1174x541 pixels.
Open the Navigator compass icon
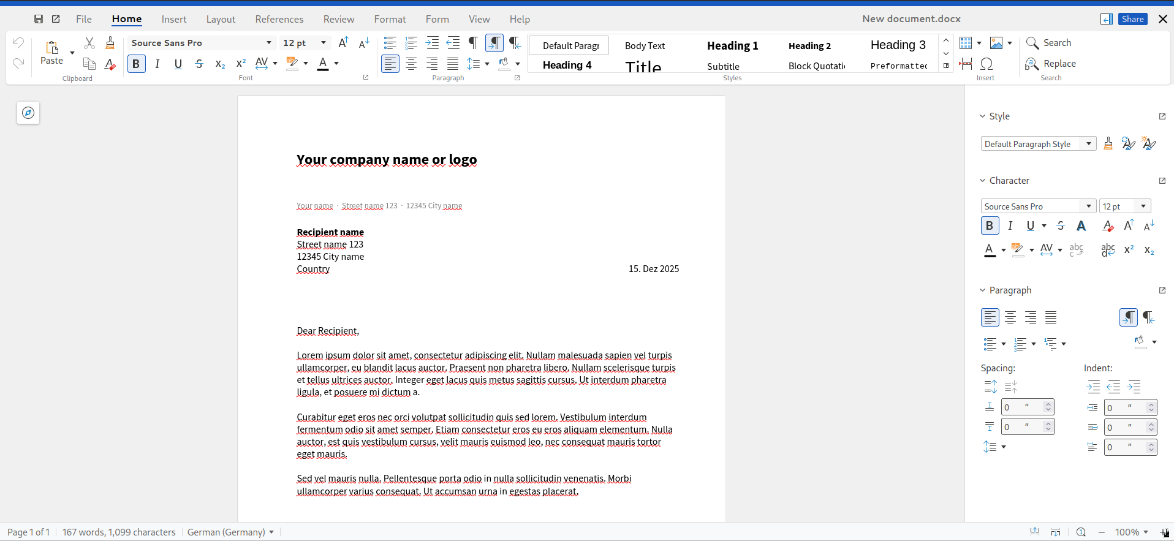click(28, 113)
